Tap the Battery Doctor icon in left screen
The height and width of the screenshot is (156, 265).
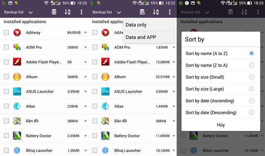[x=17, y=136]
